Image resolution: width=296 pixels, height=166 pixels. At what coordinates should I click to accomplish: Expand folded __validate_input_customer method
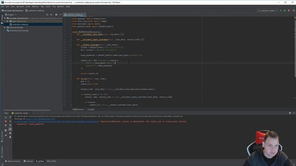(x=142, y=40)
